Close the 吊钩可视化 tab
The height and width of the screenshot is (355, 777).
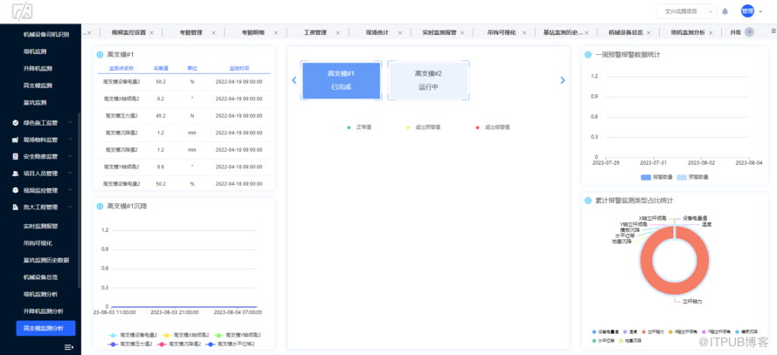(525, 32)
